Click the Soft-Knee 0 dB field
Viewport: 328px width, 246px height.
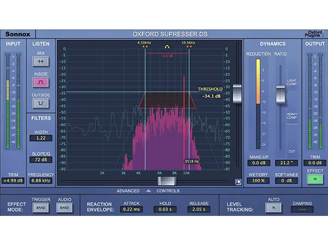[x=286, y=181]
